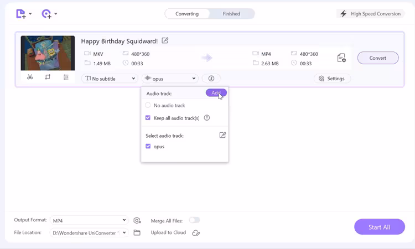Click the crop icon under thumbnail
Viewport: 415px width, 249px height.
click(48, 77)
